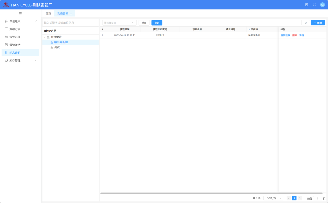Viewport: 328px width, 203px height.
Task: Click 删除 link in row 1
Action: (x=295, y=35)
